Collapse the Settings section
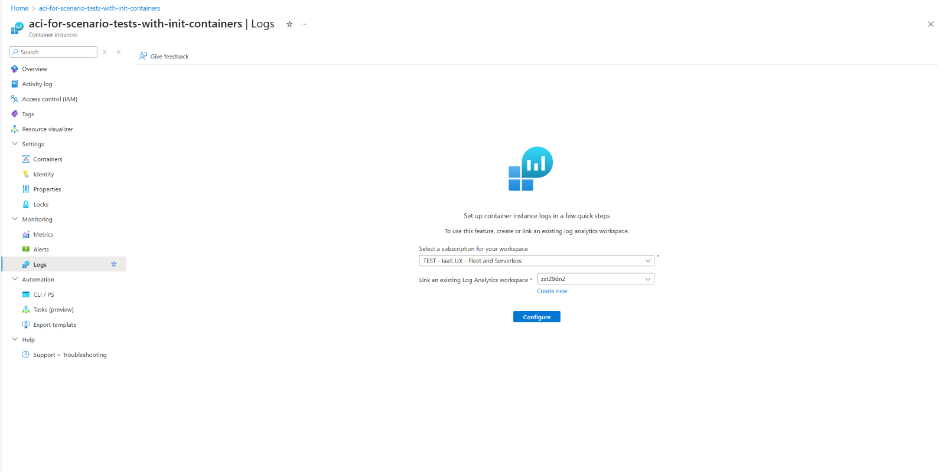 click(x=15, y=144)
